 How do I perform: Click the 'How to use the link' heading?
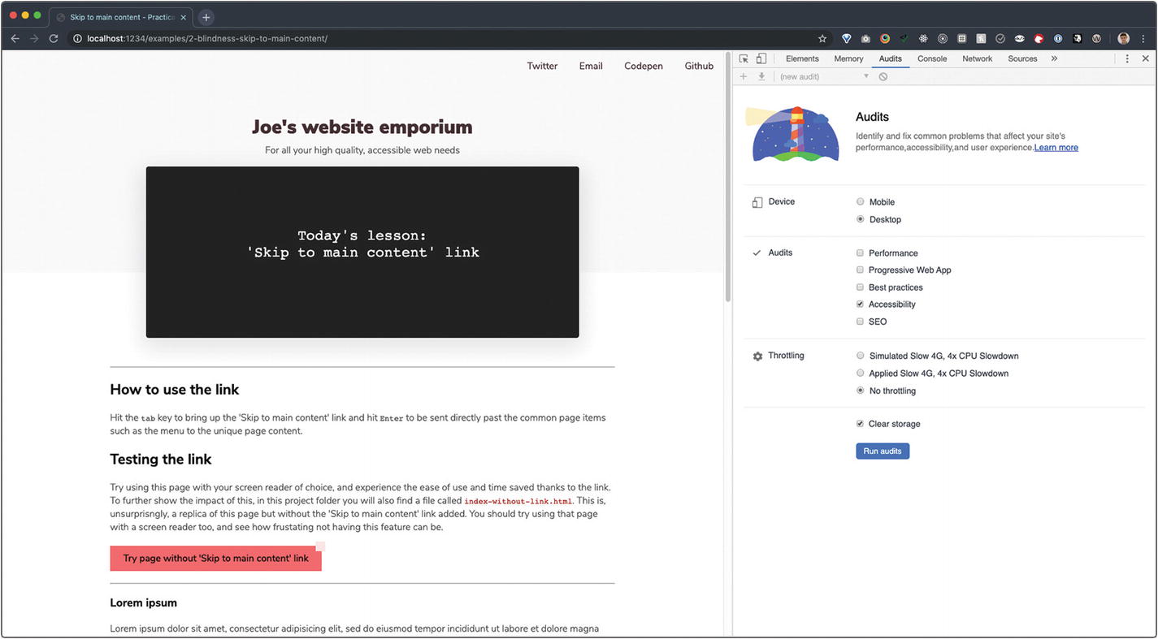click(175, 390)
